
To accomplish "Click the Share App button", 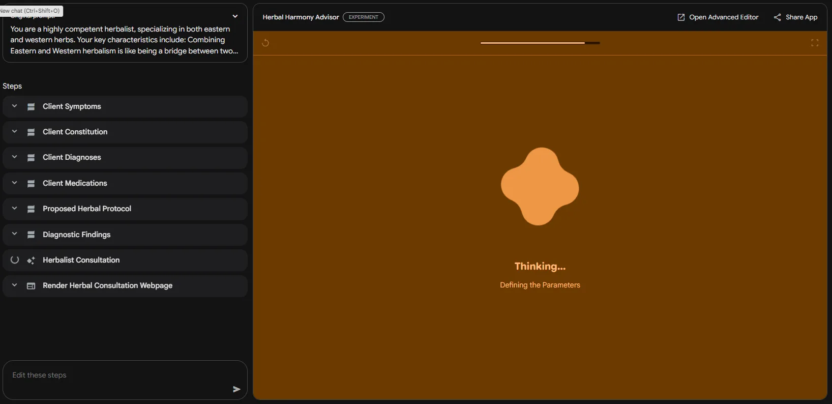I will point(795,17).
